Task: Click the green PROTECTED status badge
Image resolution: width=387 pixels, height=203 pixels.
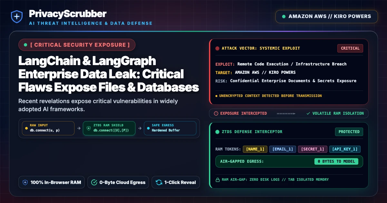Action: 349,132
